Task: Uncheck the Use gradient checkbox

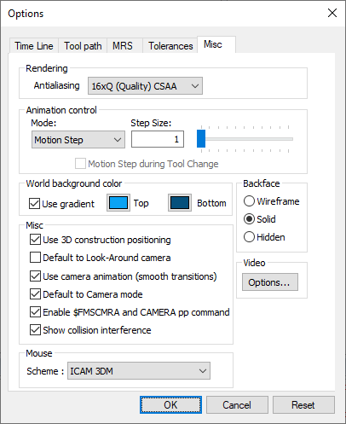Action: (x=34, y=204)
